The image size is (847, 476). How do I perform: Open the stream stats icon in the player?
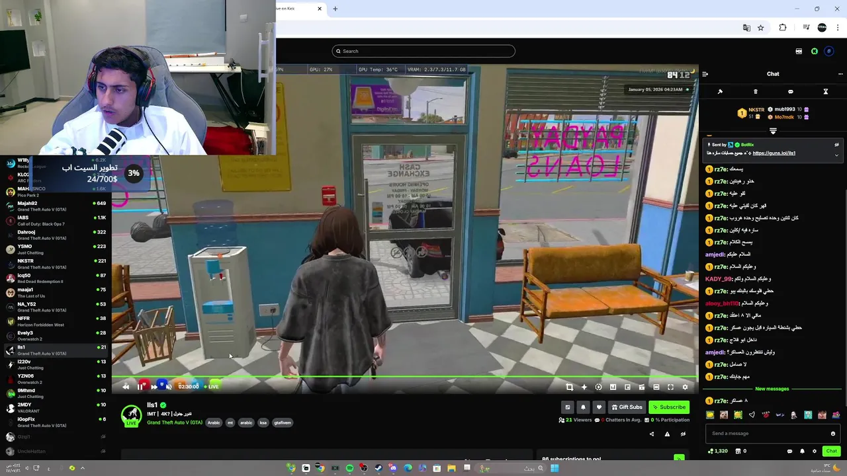[613, 387]
